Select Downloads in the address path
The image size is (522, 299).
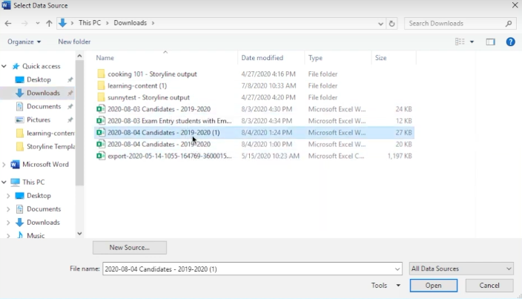[130, 23]
